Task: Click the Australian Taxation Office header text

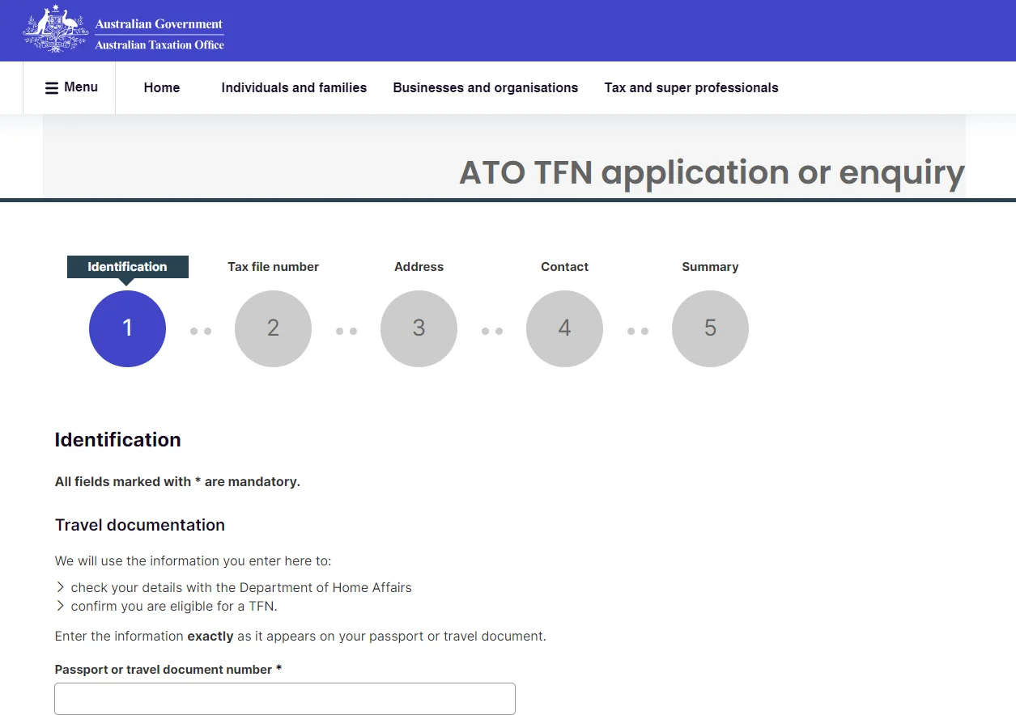Action: coord(159,45)
